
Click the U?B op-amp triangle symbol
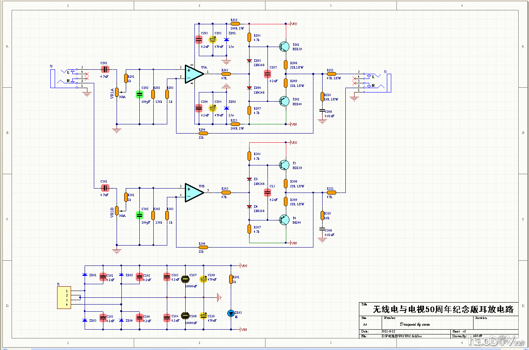click(x=194, y=192)
